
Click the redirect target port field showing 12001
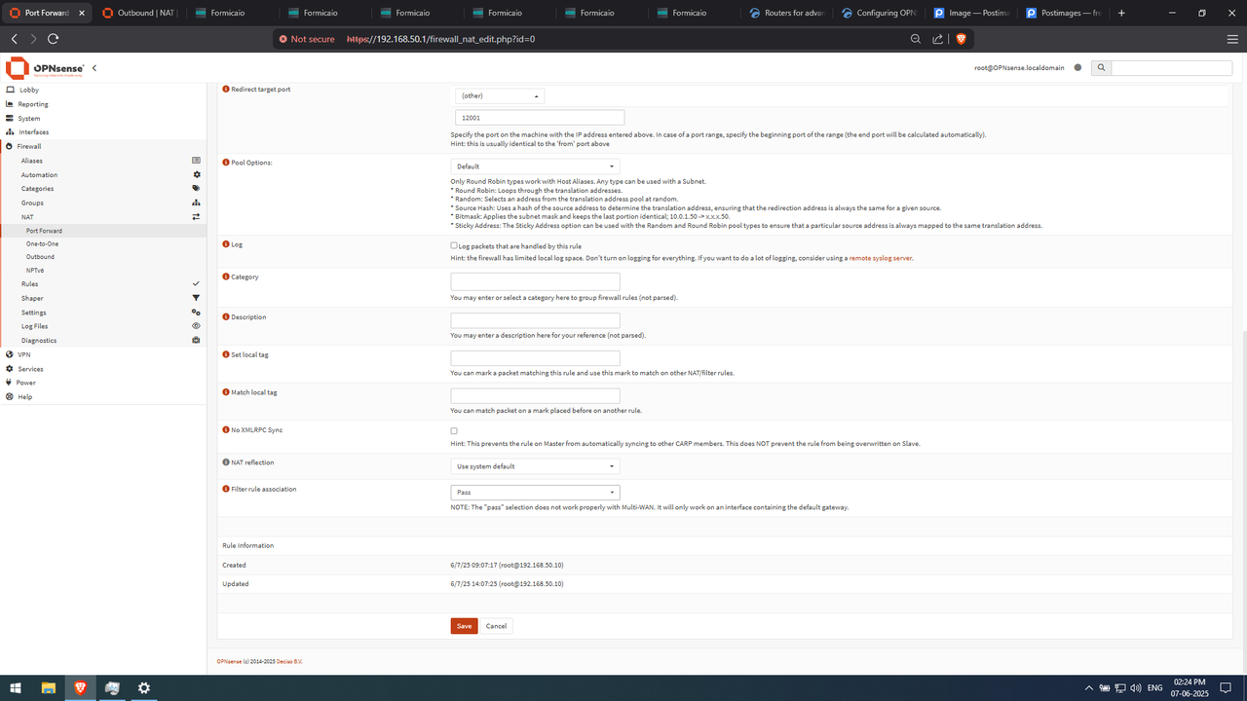(540, 117)
